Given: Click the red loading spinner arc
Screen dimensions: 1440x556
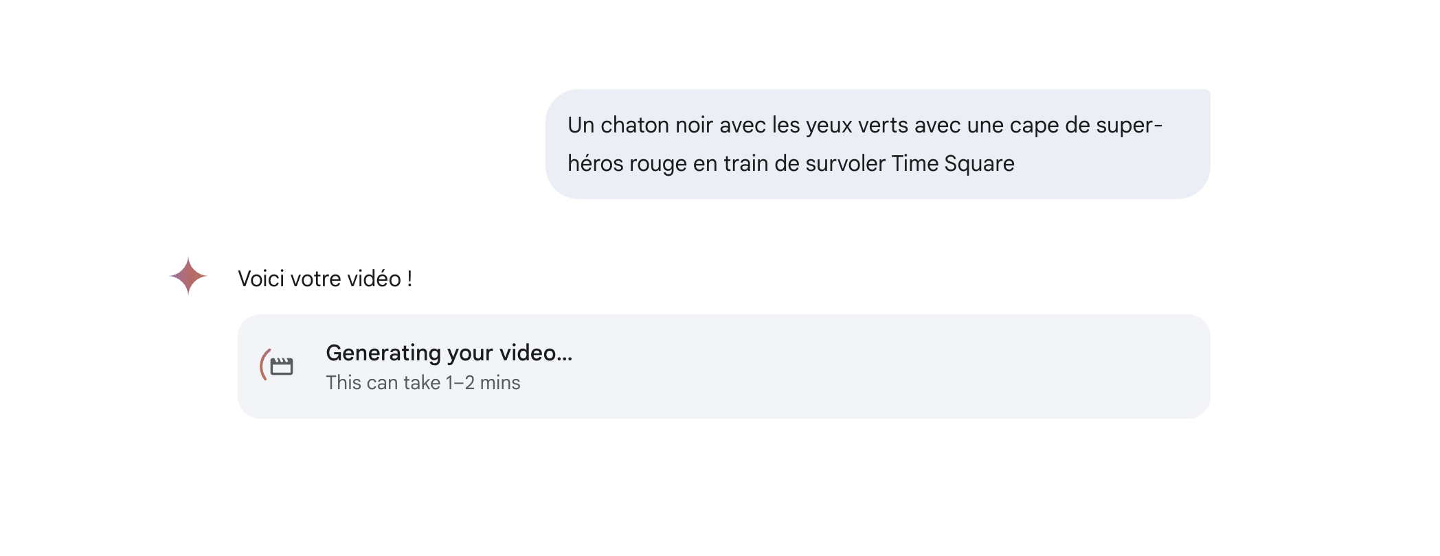Looking at the screenshot, I should coord(264,364).
